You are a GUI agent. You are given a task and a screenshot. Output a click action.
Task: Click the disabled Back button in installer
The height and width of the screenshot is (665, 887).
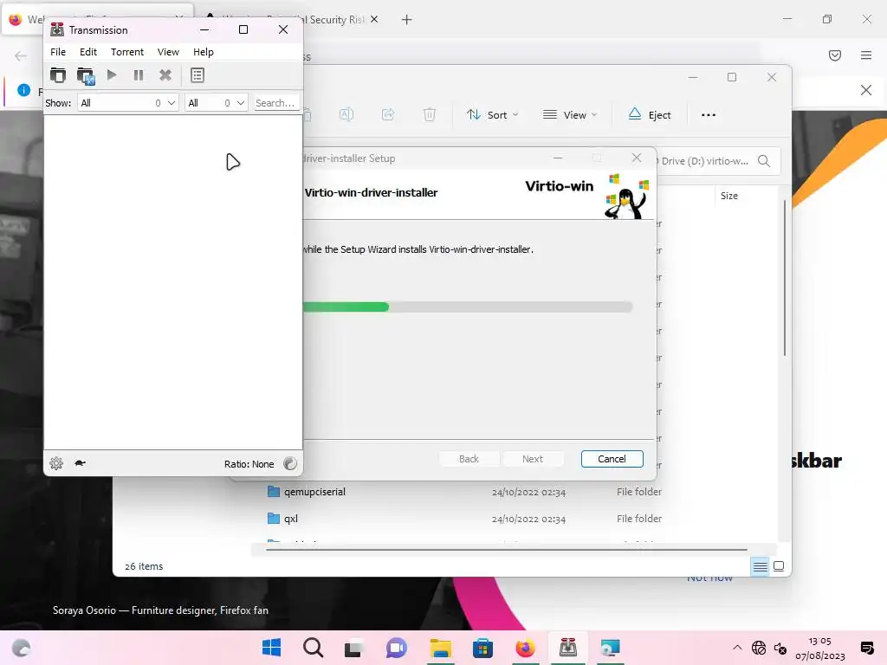click(469, 459)
